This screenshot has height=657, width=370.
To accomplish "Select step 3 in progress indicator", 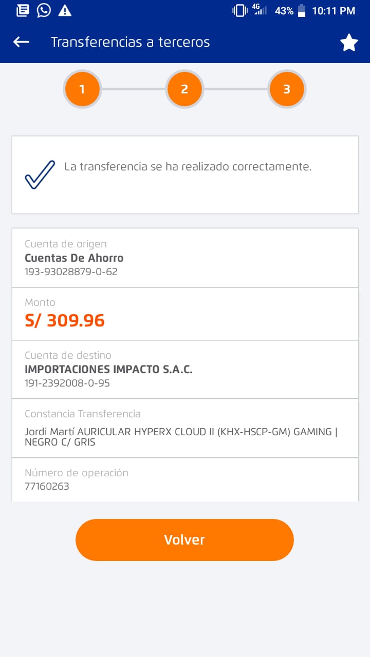I will (286, 89).
